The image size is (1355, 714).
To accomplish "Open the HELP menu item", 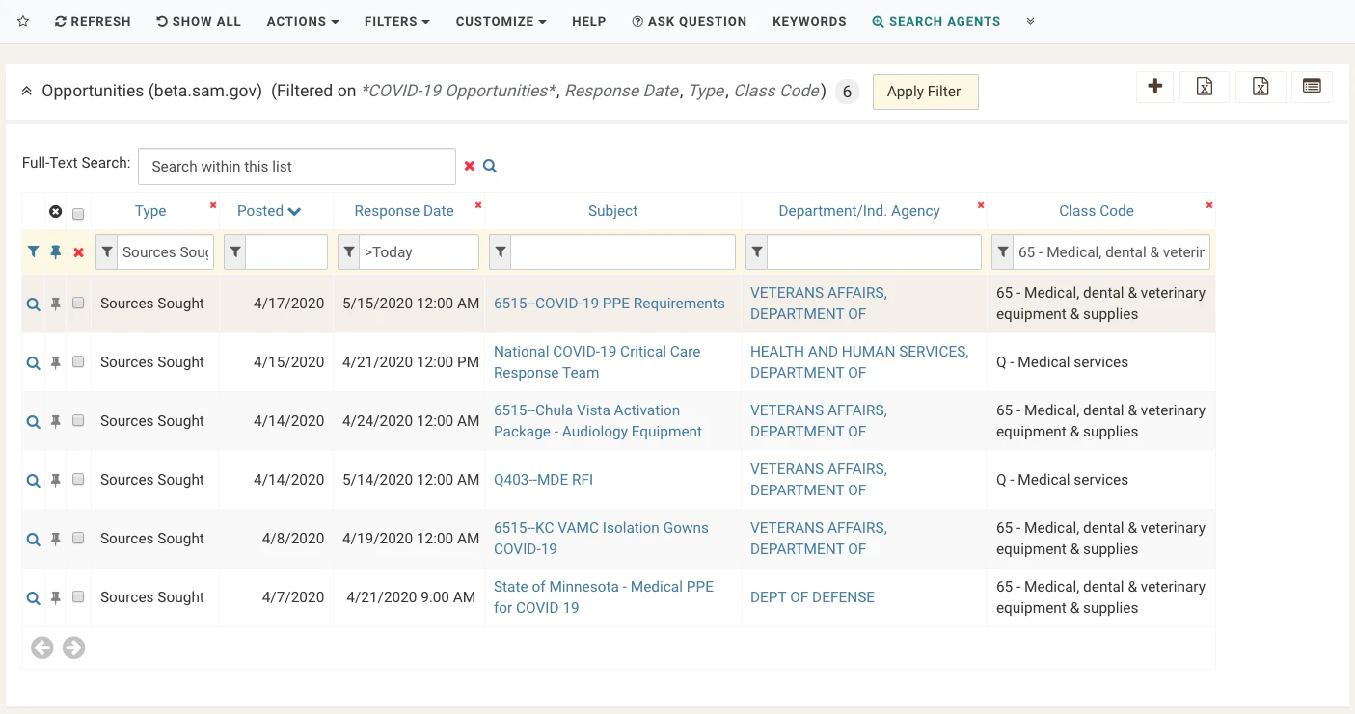I will 588,21.
